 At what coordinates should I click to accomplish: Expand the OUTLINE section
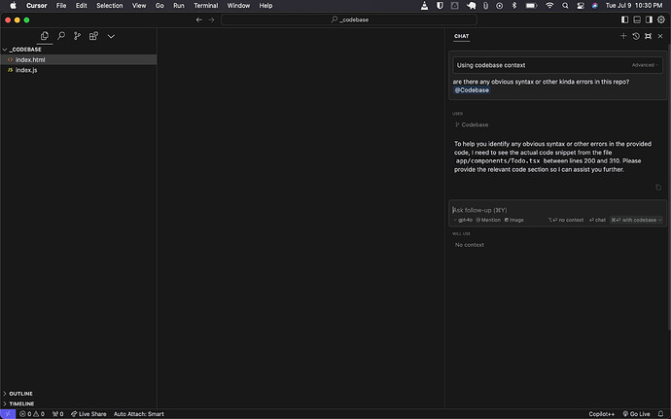click(79, 394)
